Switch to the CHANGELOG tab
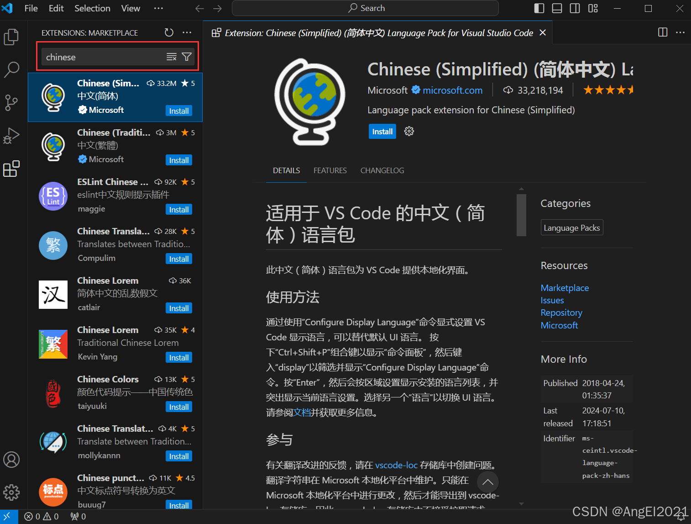 click(382, 170)
